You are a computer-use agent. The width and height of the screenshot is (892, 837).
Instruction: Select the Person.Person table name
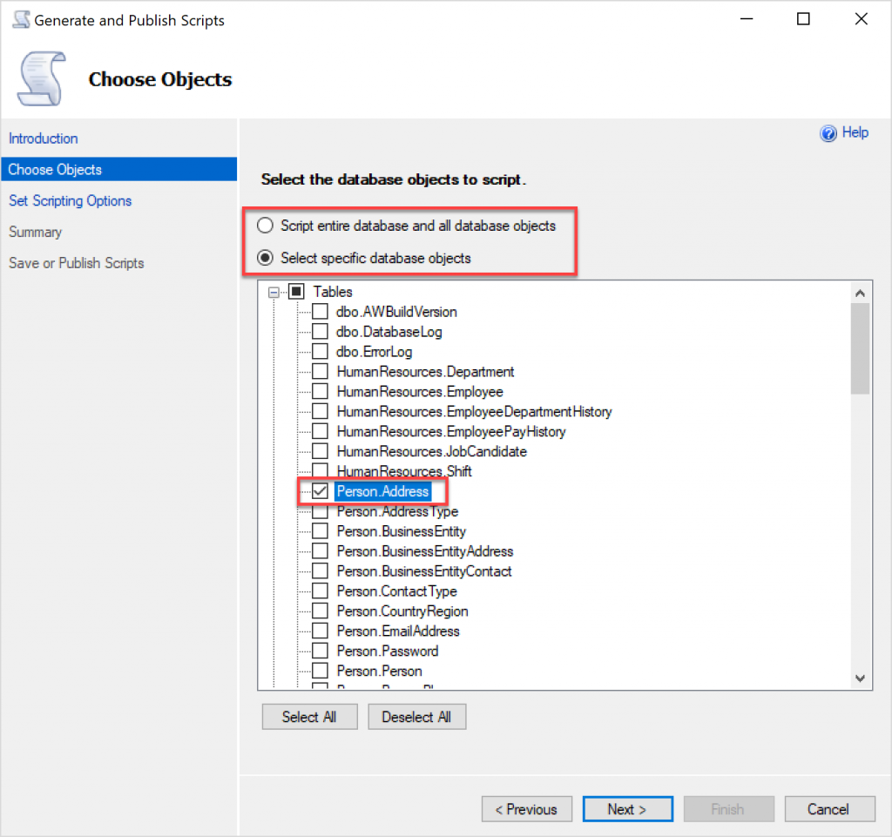coord(380,671)
